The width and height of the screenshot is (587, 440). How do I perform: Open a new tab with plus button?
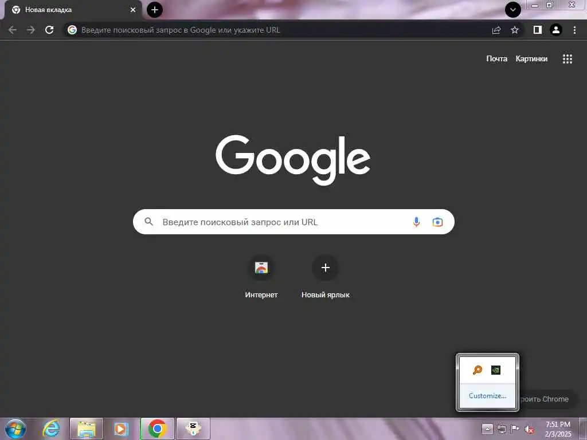tap(155, 10)
